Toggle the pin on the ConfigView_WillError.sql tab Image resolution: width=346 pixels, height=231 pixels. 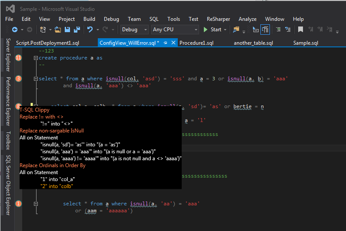coord(166,43)
